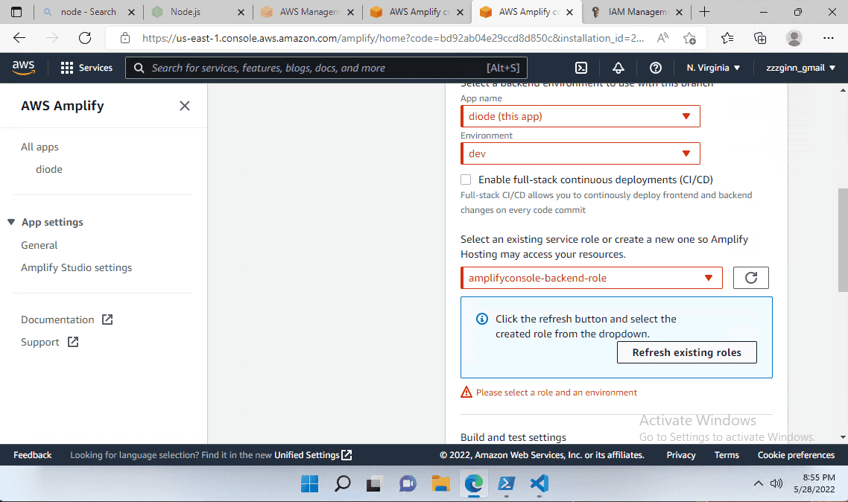Click the page vertical scrollbar thumb
Image resolution: width=848 pixels, height=502 pixels.
(x=843, y=240)
